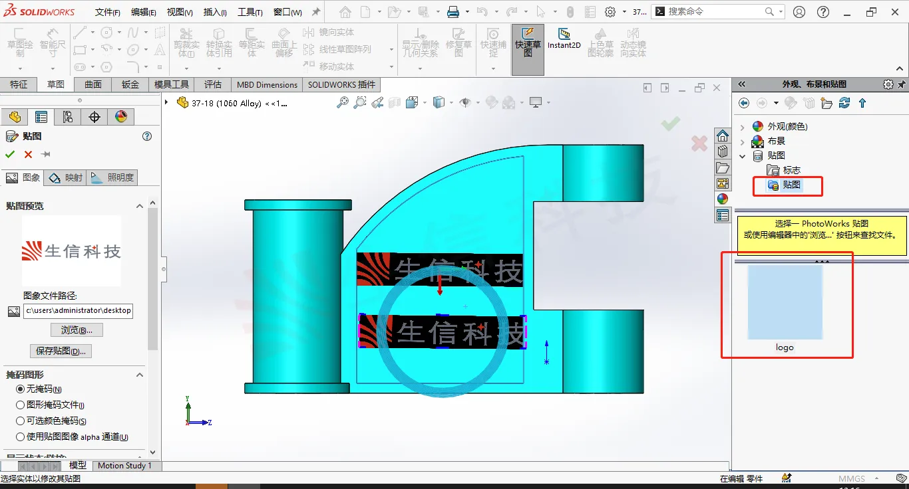Expand the 37-18 (1060 Alloy) flyout tree
The height and width of the screenshot is (489, 909).
click(x=167, y=102)
